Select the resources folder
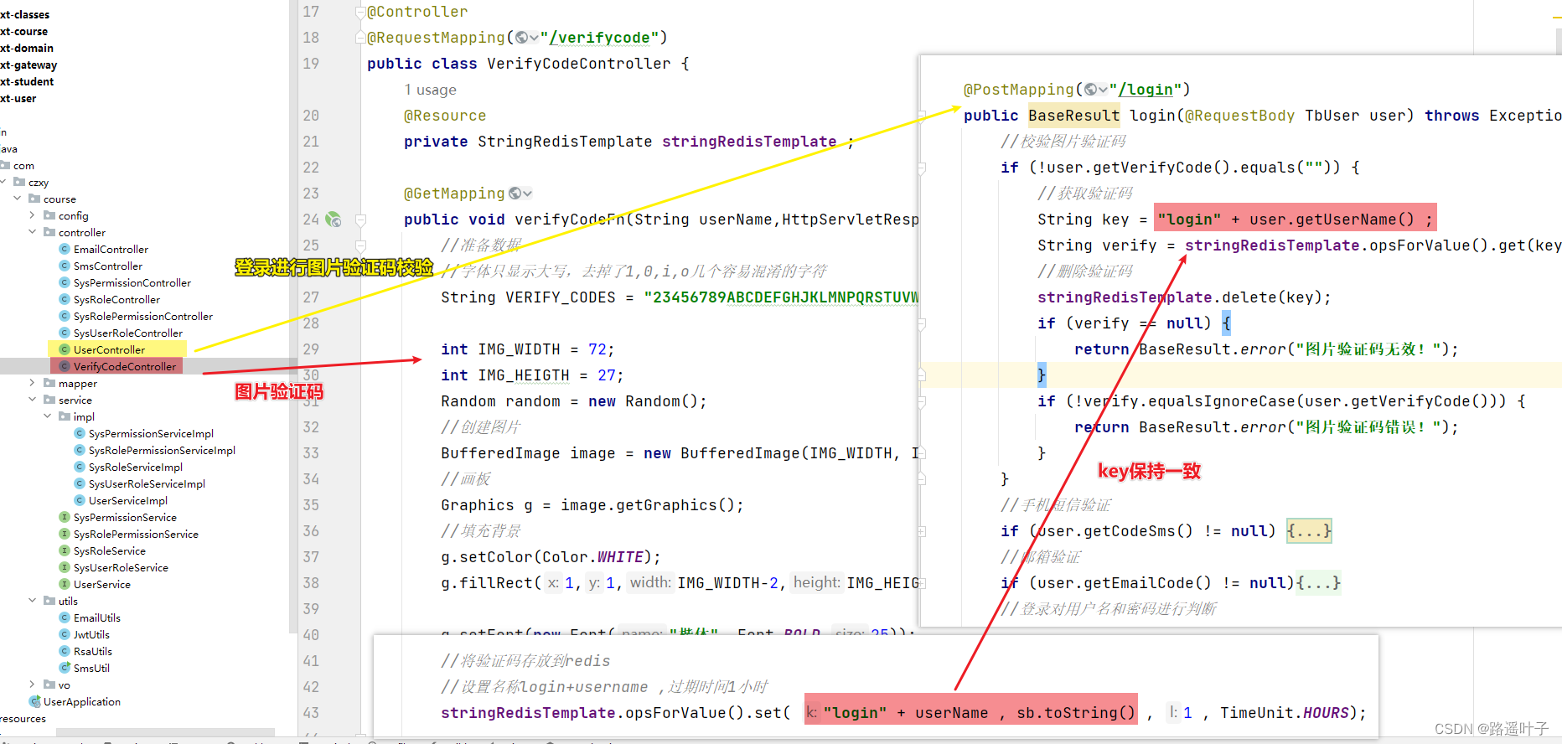This screenshot has height=744, width=1562. (x=23, y=718)
